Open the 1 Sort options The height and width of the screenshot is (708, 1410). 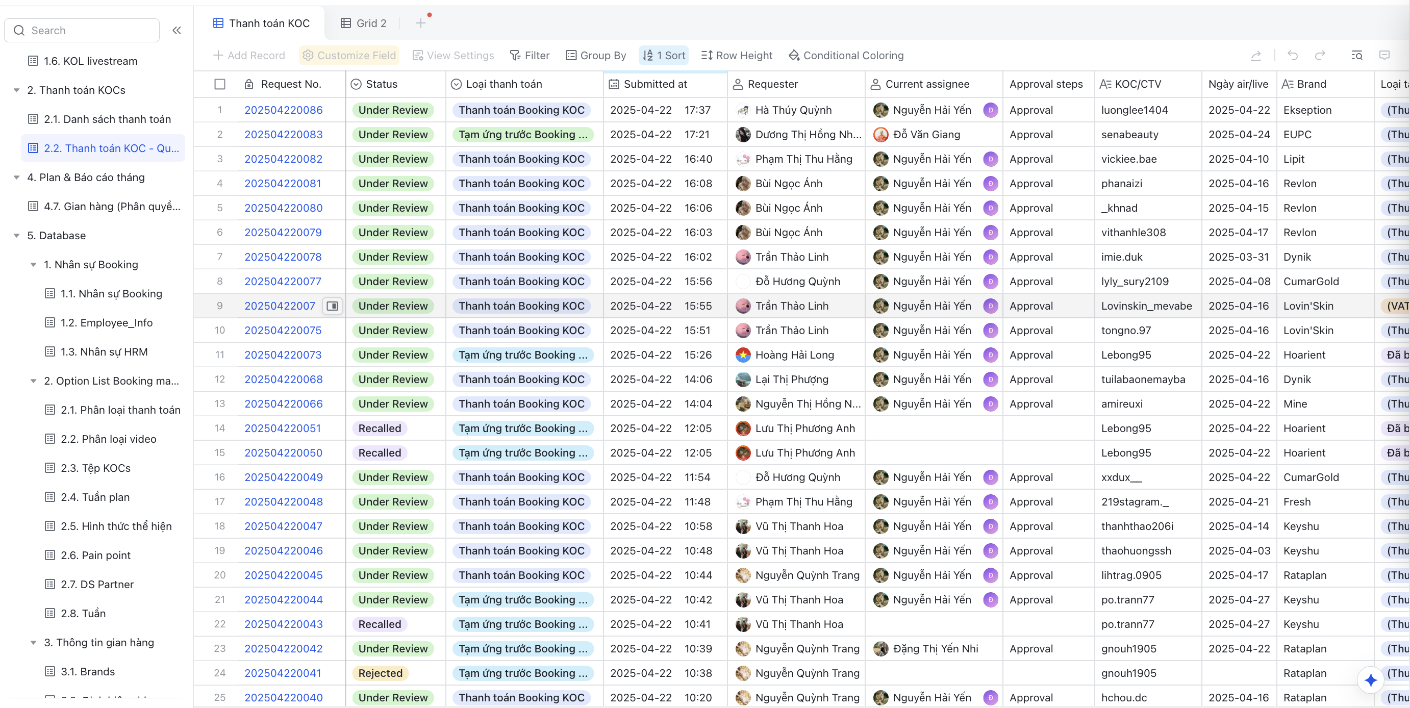click(663, 55)
